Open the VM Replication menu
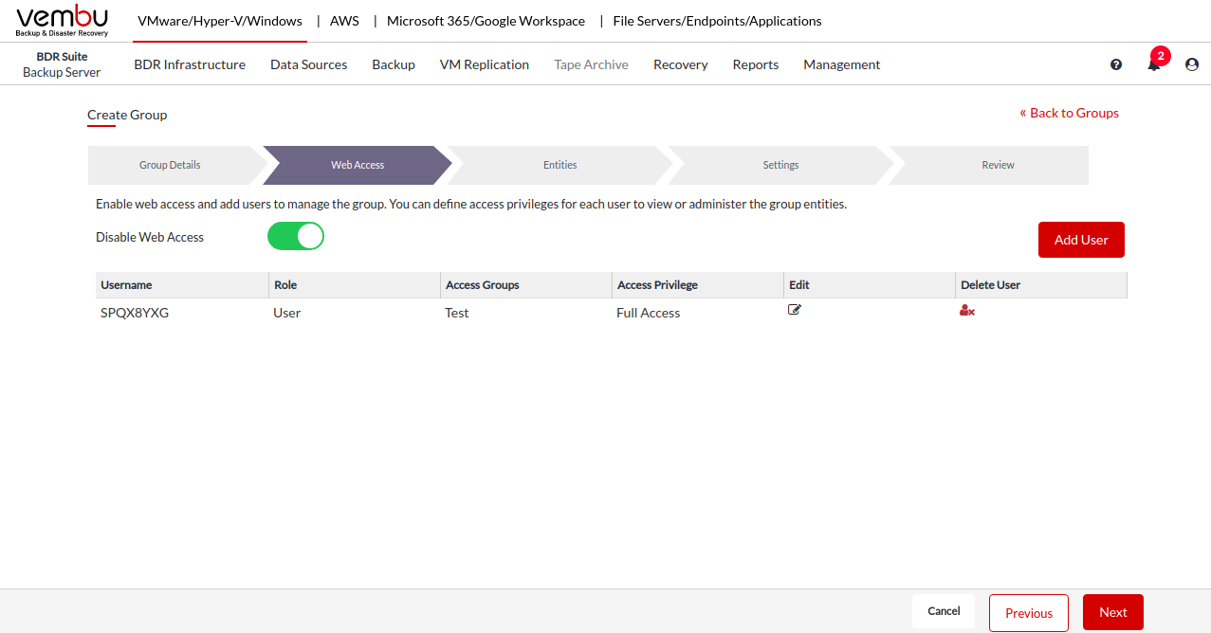This screenshot has height=633, width=1211. (485, 64)
